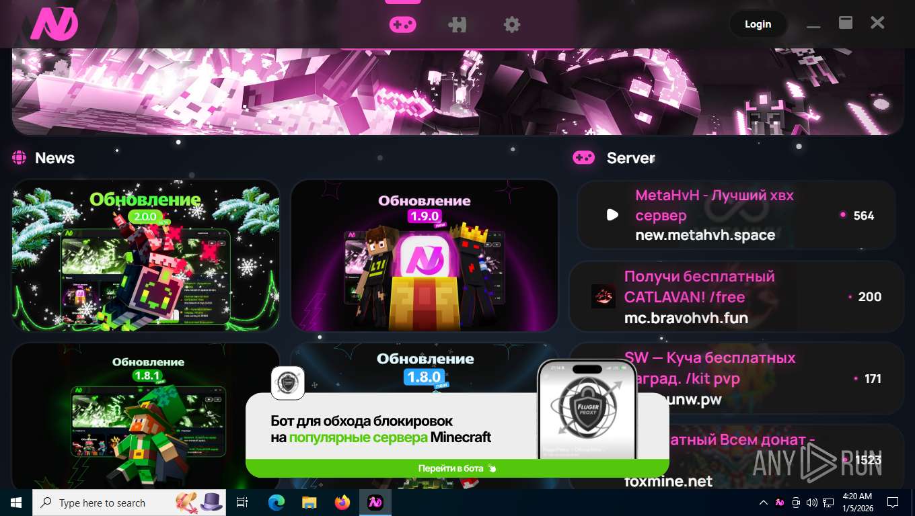
Task: Click player count 171
Action: coord(873,379)
